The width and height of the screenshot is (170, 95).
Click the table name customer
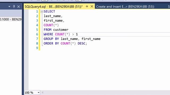tap(61, 30)
